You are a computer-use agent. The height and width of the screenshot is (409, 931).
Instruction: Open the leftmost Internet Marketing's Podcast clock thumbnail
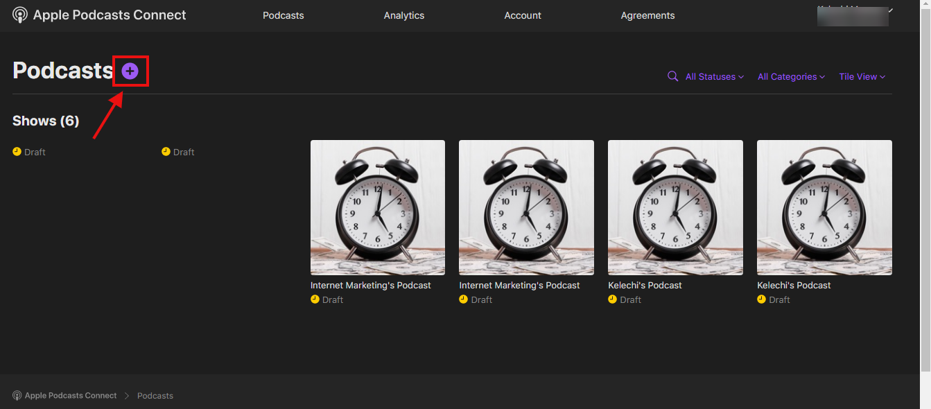pos(378,207)
